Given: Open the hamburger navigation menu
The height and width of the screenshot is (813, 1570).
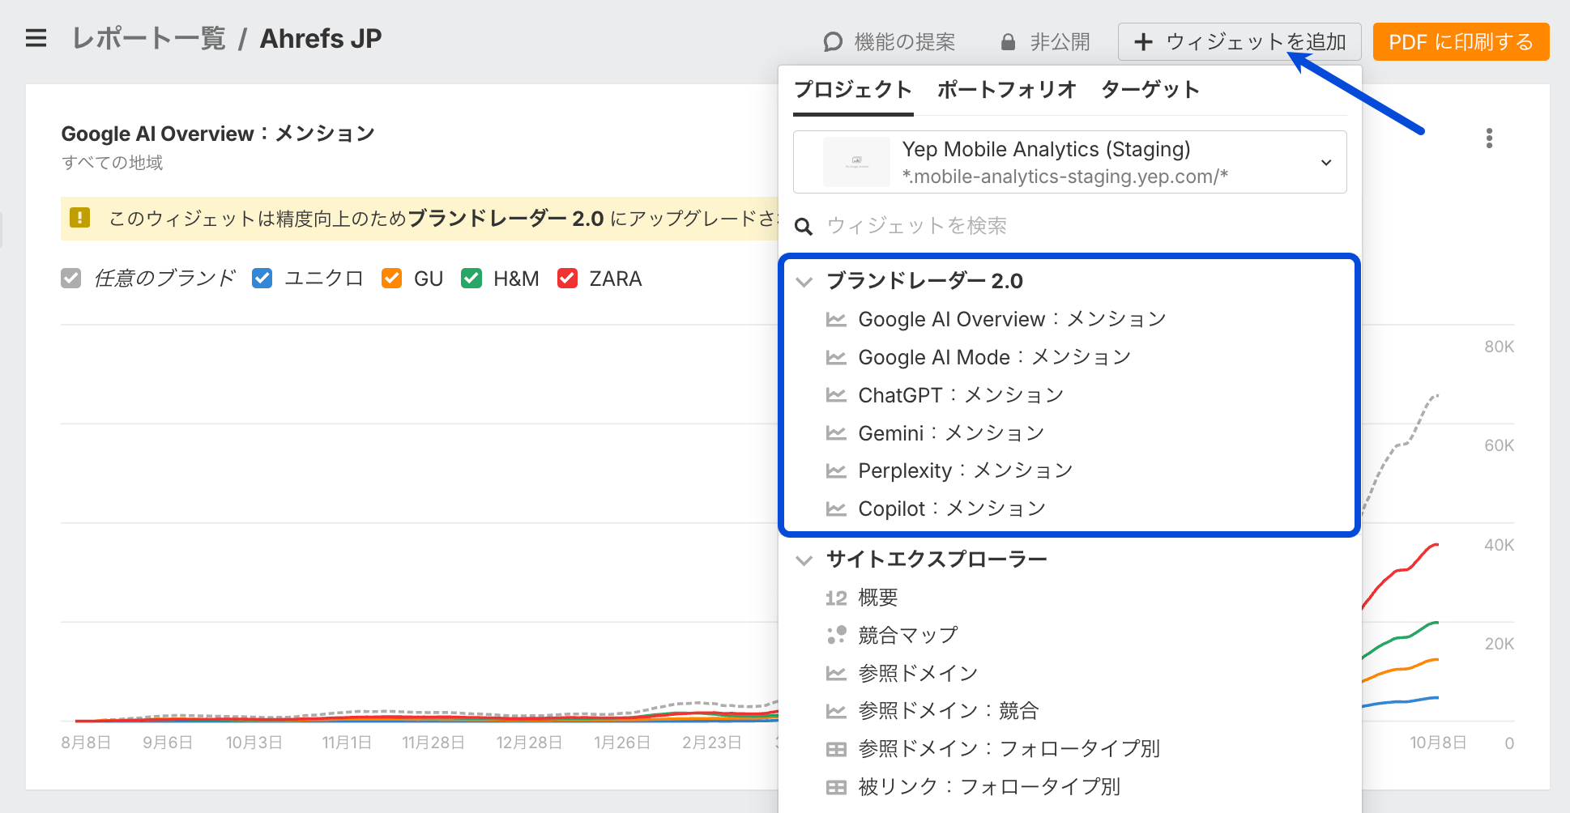Looking at the screenshot, I should pos(36,38).
